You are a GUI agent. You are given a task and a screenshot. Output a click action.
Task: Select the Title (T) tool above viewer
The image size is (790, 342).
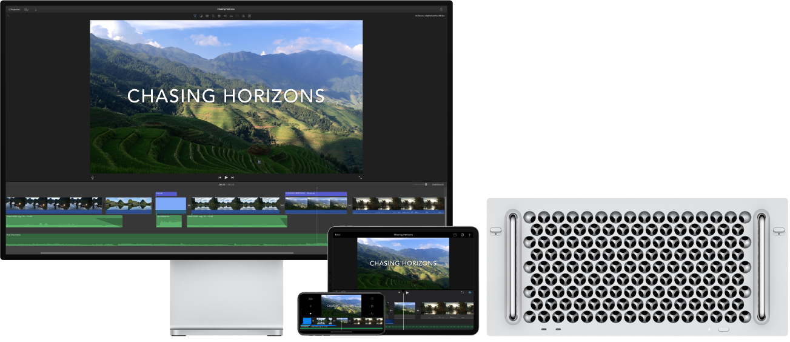coord(195,16)
